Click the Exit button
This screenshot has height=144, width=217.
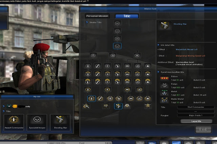tap(203, 129)
